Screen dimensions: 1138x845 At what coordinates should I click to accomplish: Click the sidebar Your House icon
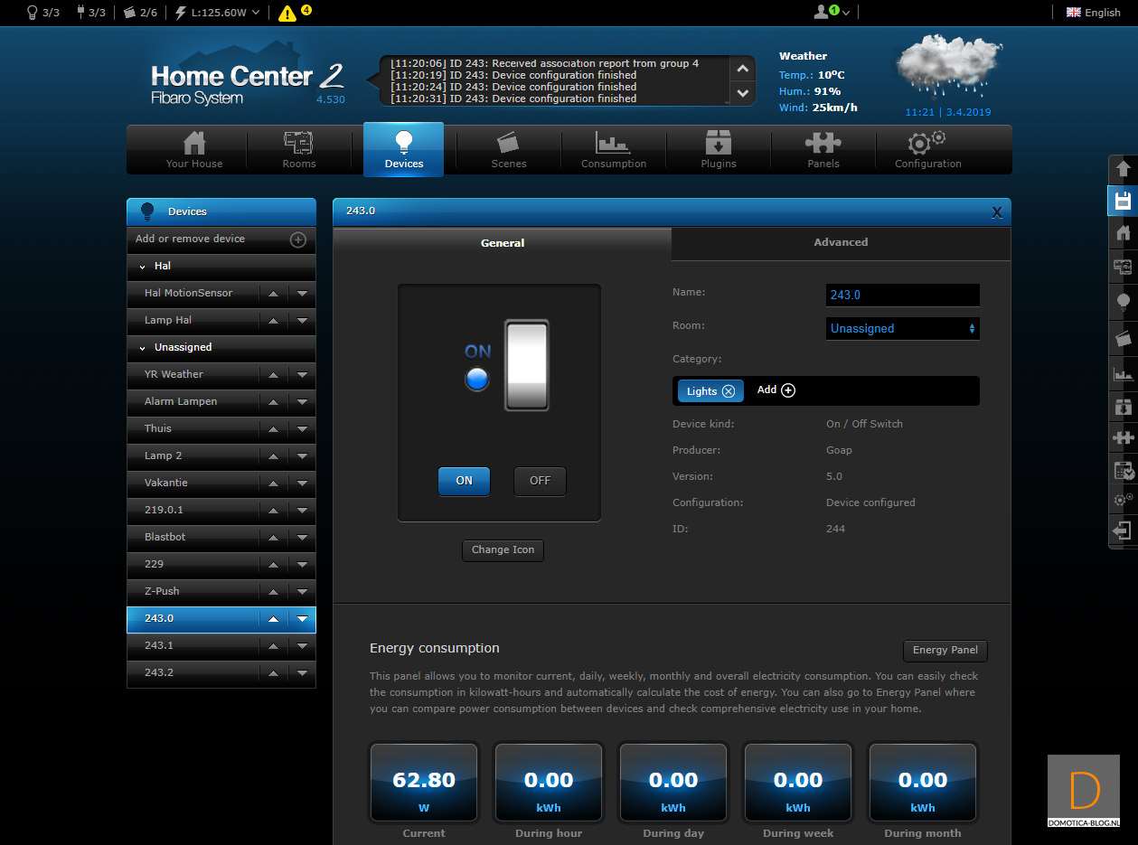pyautogui.click(x=1123, y=234)
